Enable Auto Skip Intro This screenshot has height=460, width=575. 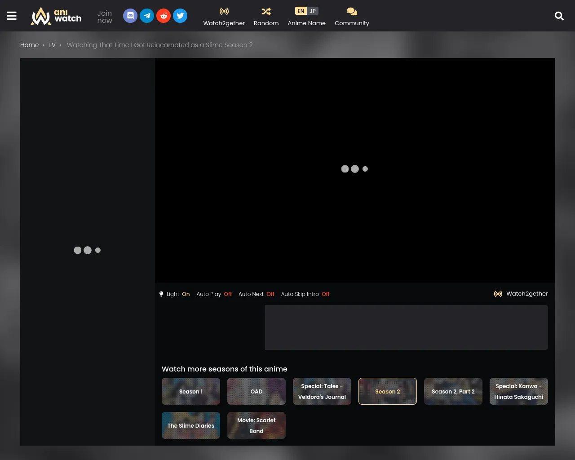coord(305,294)
